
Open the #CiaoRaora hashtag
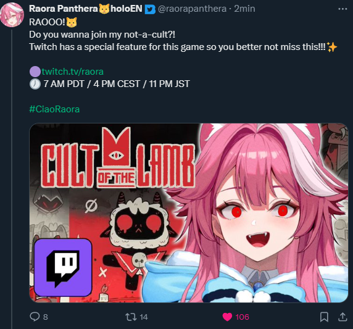click(x=54, y=109)
